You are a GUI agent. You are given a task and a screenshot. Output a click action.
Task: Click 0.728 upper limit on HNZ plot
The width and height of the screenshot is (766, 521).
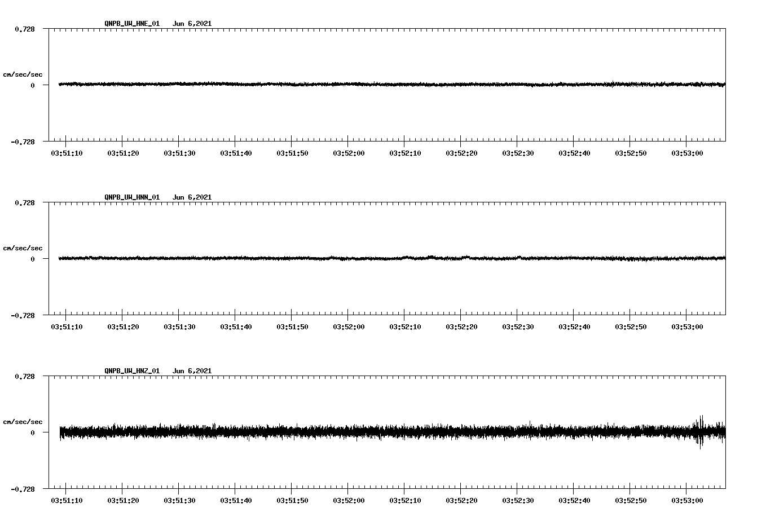pos(25,376)
